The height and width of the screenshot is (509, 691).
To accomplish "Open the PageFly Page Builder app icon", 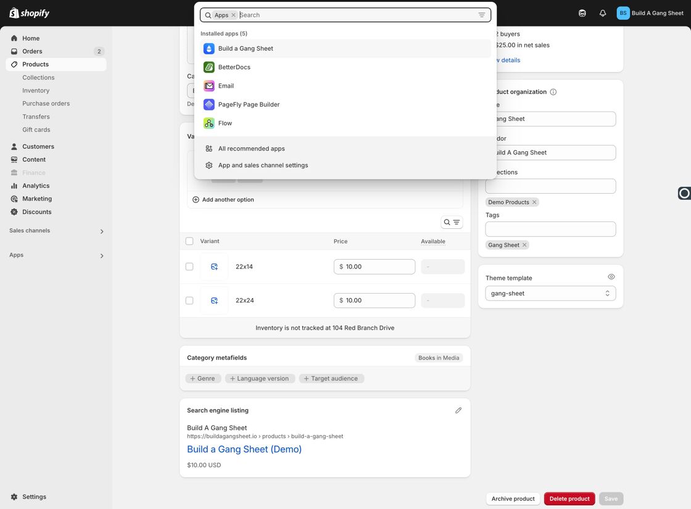I will (209, 104).
